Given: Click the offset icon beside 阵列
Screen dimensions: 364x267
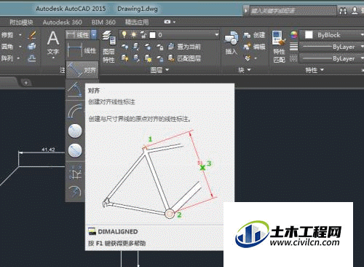Looking at the screenshot, I should click(x=32, y=58).
